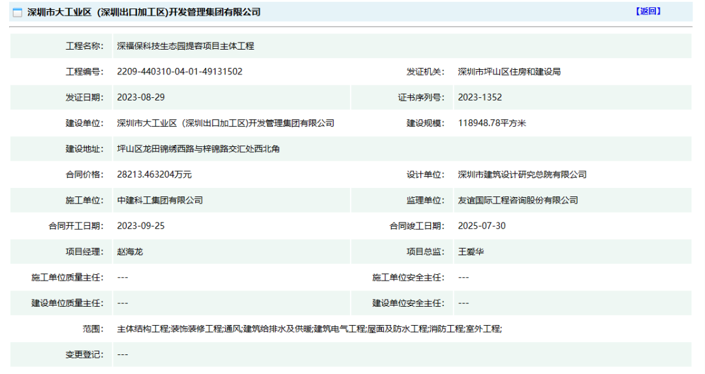Select project director name 王爱华
Screen dimensions: 705x374
[x=471, y=252]
